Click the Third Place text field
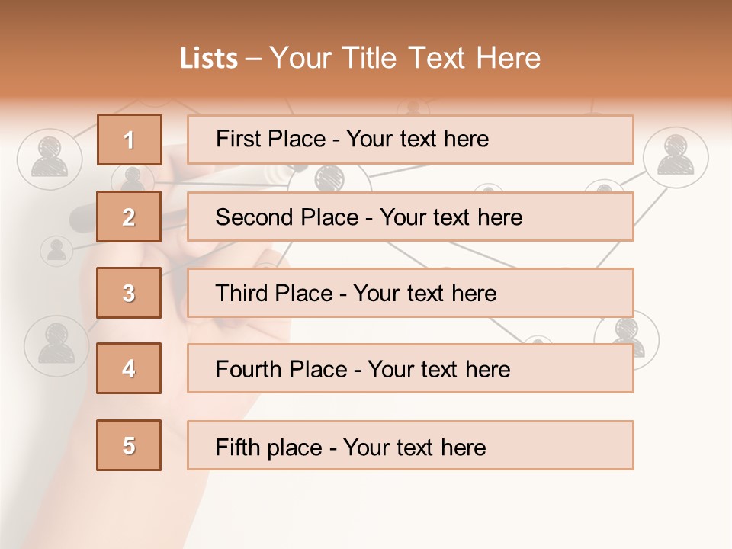This screenshot has width=732, height=549. pos(410,293)
